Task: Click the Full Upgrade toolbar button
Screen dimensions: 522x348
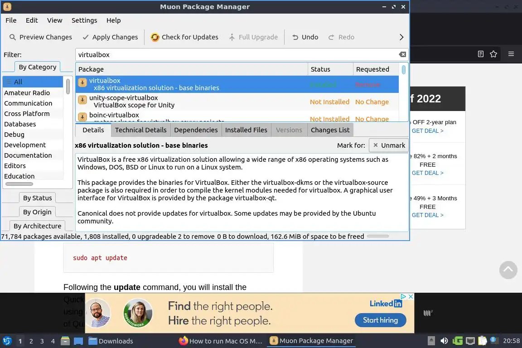Action: 253,37
